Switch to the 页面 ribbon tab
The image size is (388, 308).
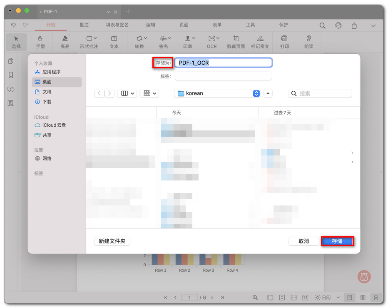click(184, 25)
